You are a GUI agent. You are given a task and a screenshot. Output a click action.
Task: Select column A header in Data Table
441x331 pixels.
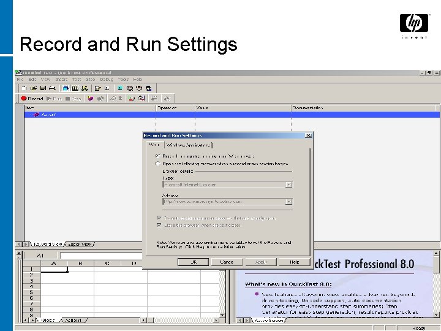point(54,263)
